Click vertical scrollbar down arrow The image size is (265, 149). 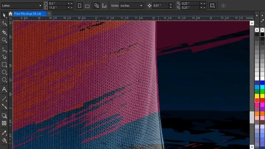click(252, 147)
